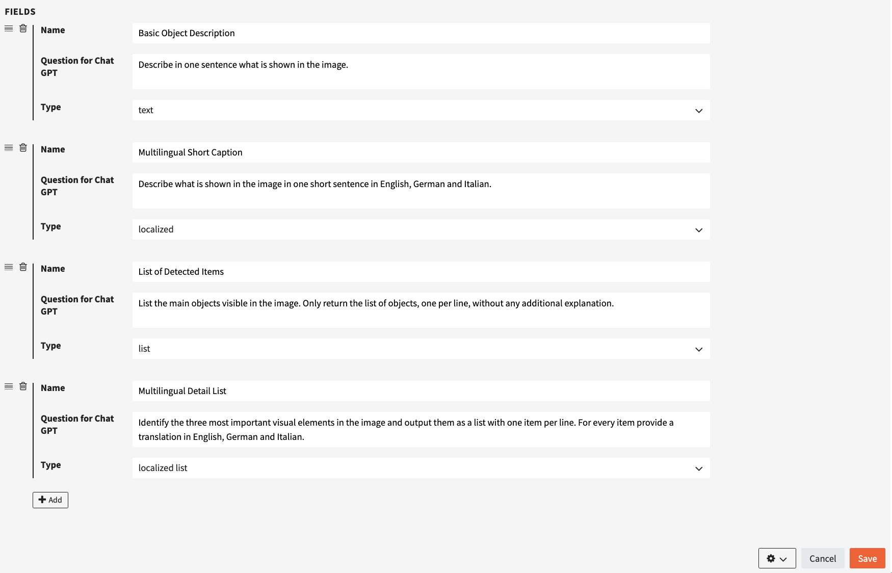Click the drag handle for List of Detected Items
This screenshot has height=573, width=892.
click(x=8, y=267)
